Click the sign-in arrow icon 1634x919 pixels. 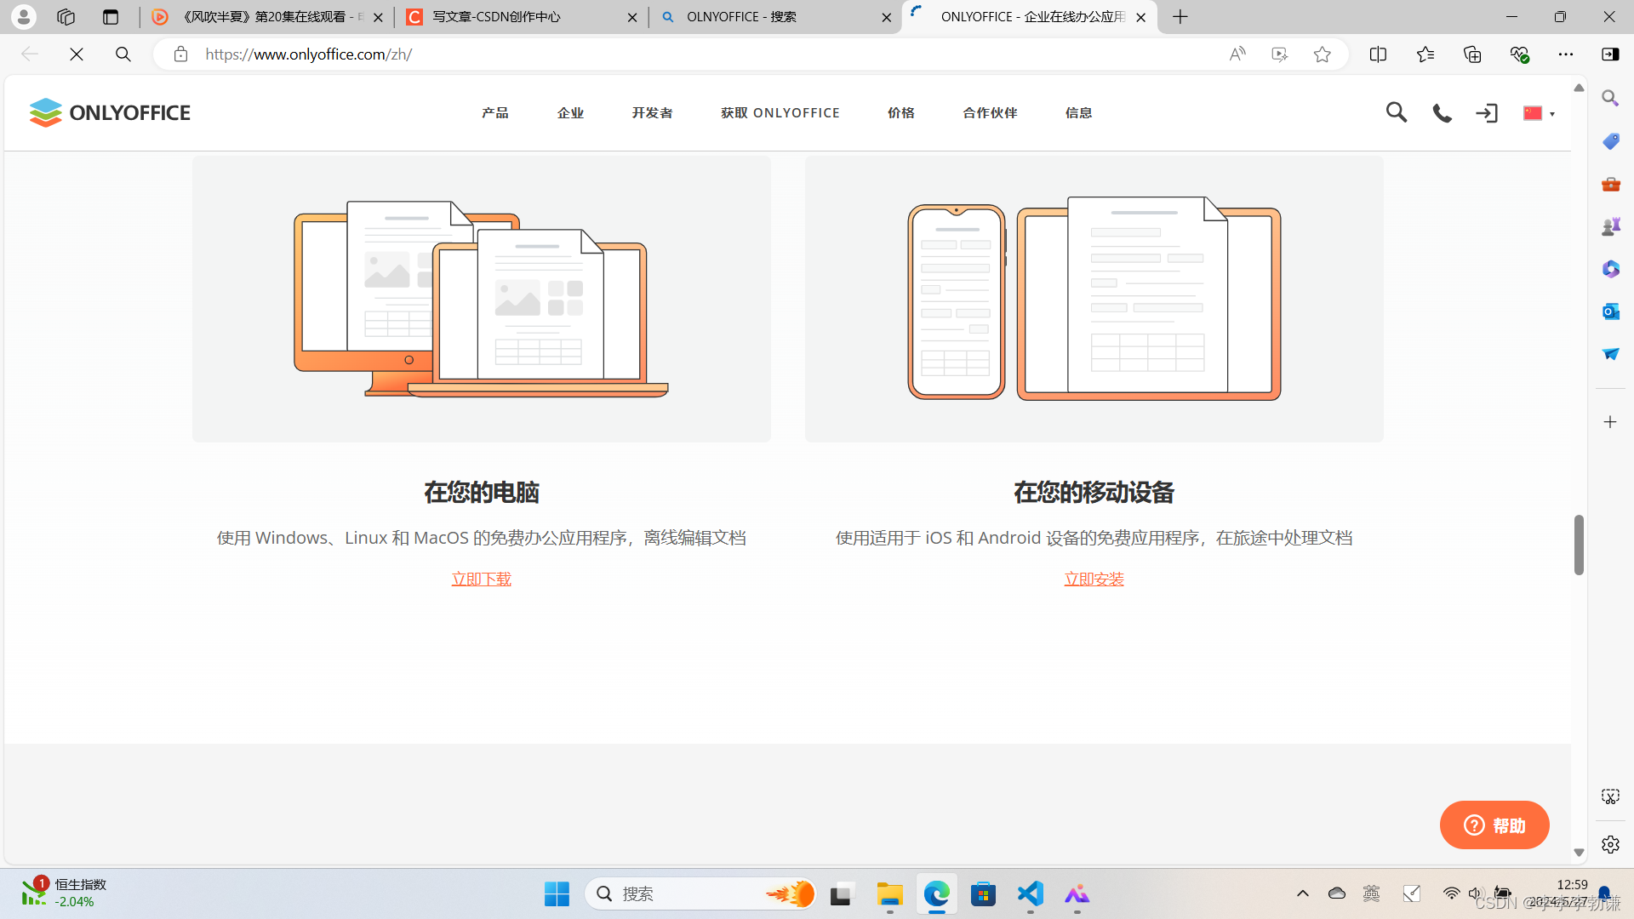(x=1487, y=113)
